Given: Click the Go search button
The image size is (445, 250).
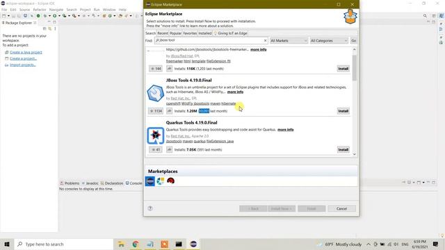Looking at the screenshot, I should [354, 40].
